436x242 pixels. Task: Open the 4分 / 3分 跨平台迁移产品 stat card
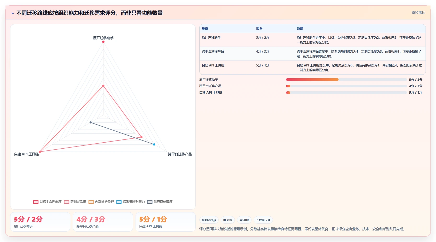103,222
